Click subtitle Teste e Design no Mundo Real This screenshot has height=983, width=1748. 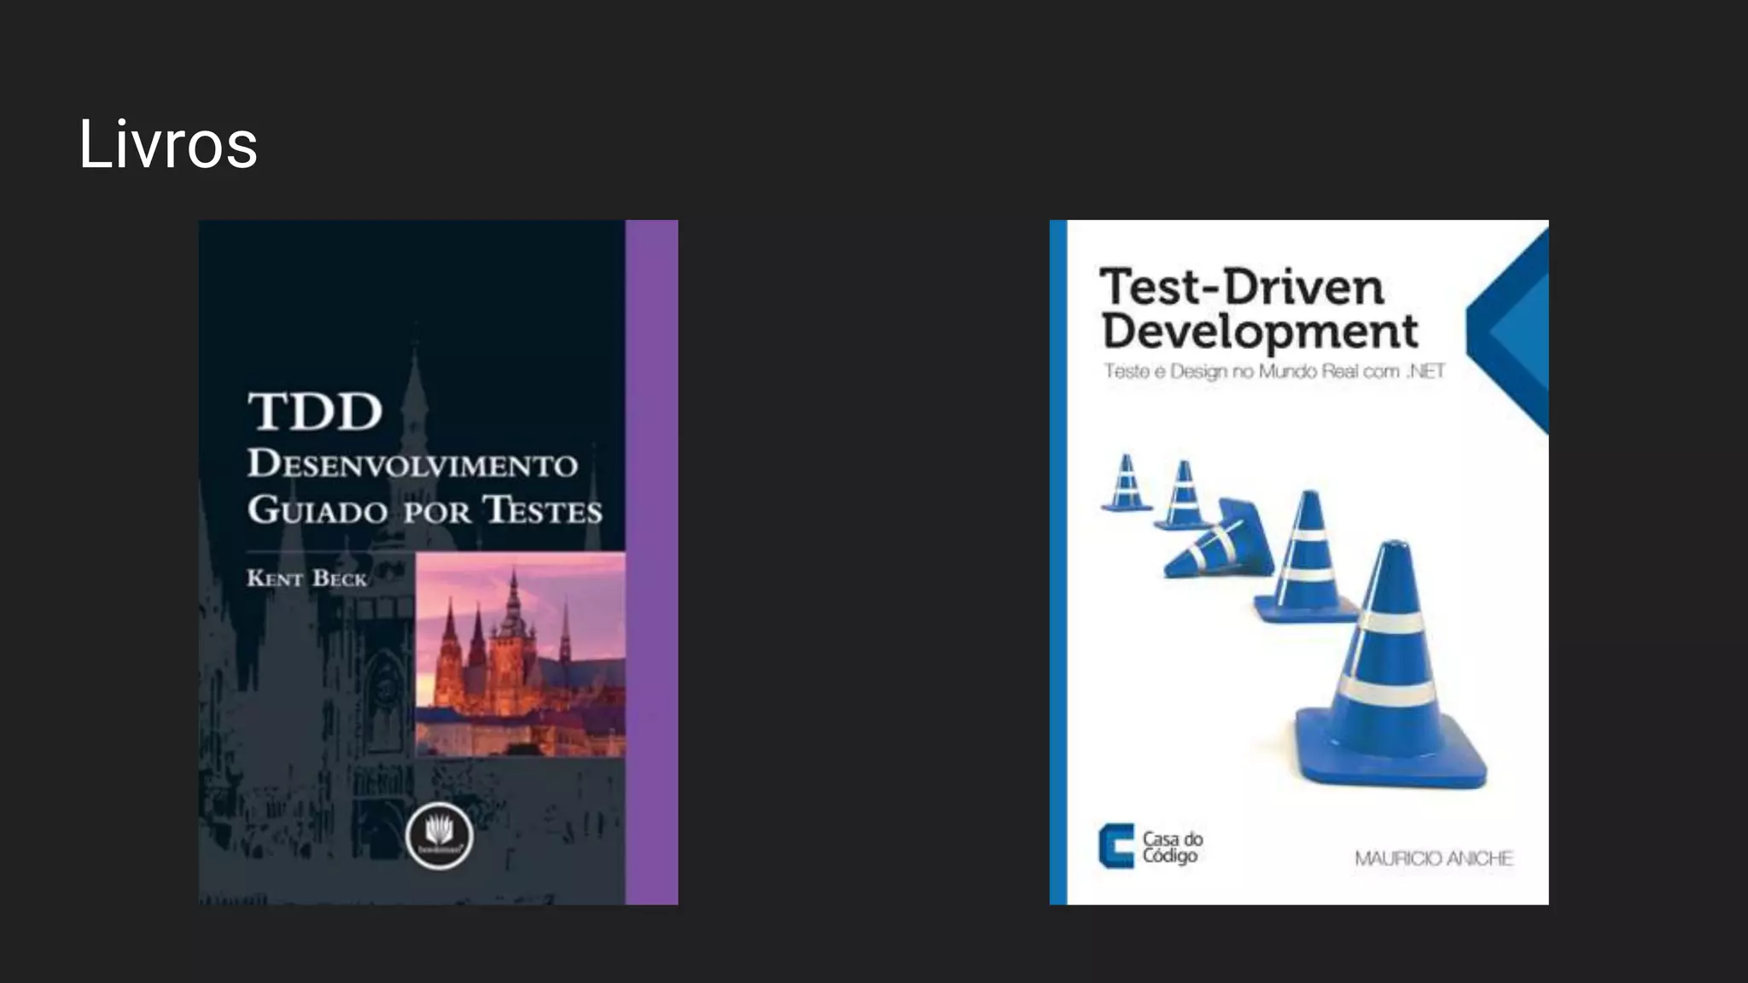click(1273, 371)
